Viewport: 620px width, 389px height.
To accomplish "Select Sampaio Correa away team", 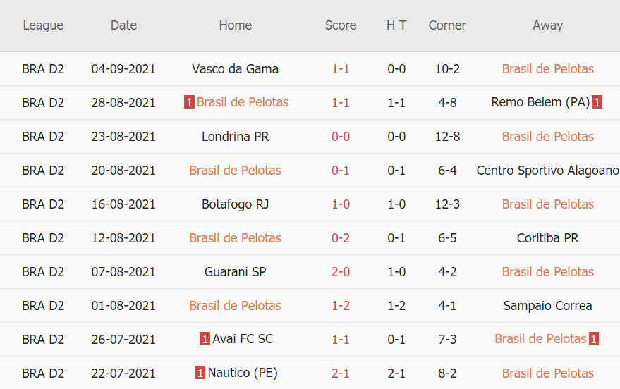I will 547,306.
